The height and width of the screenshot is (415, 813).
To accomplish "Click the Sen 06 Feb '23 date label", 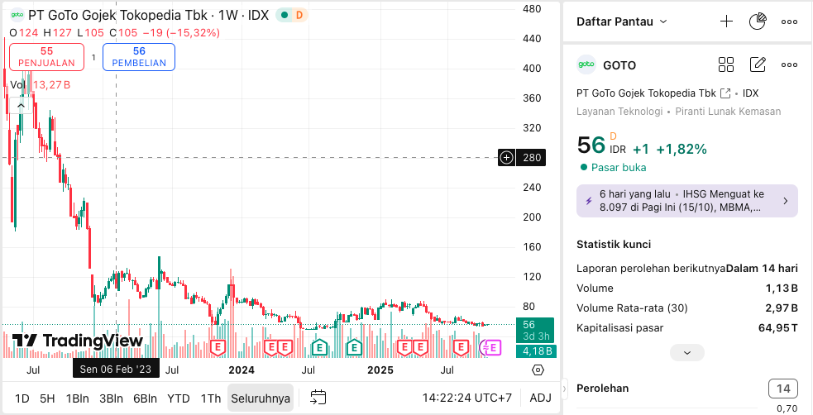I will tap(116, 370).
